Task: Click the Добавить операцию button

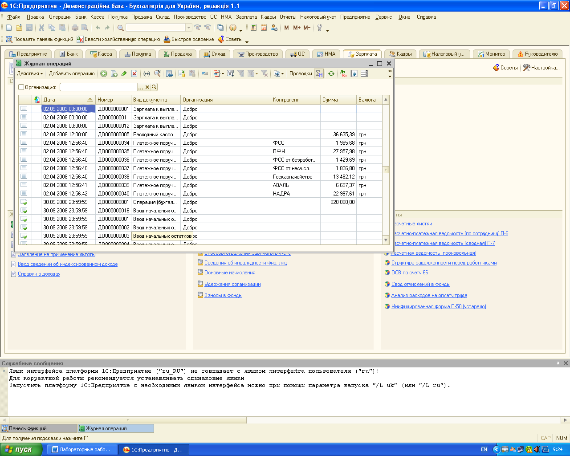Action: tap(72, 73)
